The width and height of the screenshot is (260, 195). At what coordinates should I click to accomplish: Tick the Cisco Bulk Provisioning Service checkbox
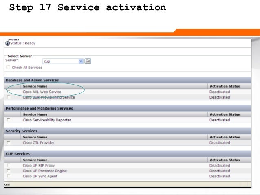pyautogui.click(x=8, y=97)
